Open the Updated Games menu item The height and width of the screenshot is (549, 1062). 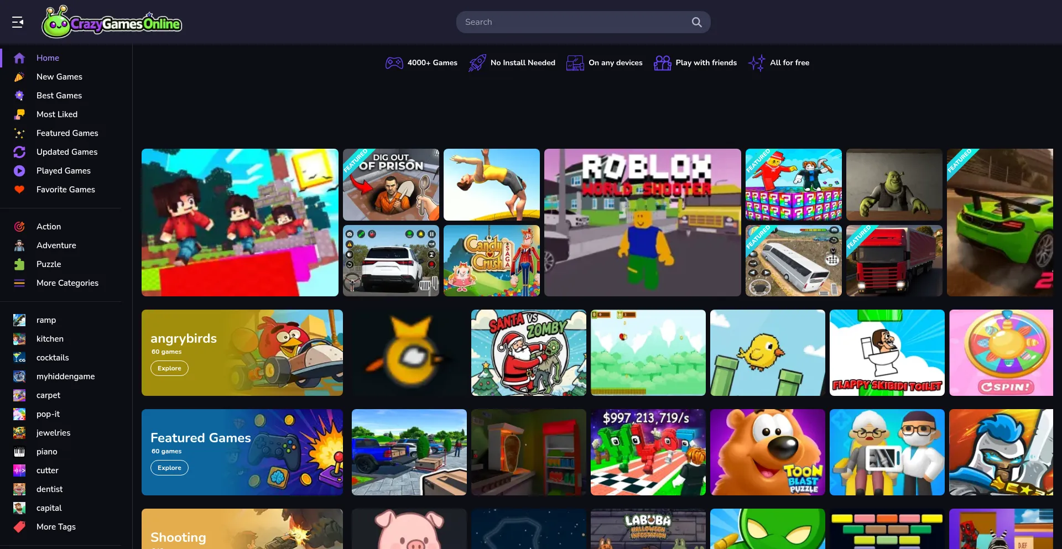66,152
